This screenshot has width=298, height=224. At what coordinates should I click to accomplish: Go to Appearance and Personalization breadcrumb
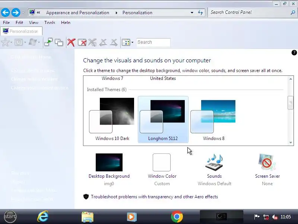coord(77,13)
